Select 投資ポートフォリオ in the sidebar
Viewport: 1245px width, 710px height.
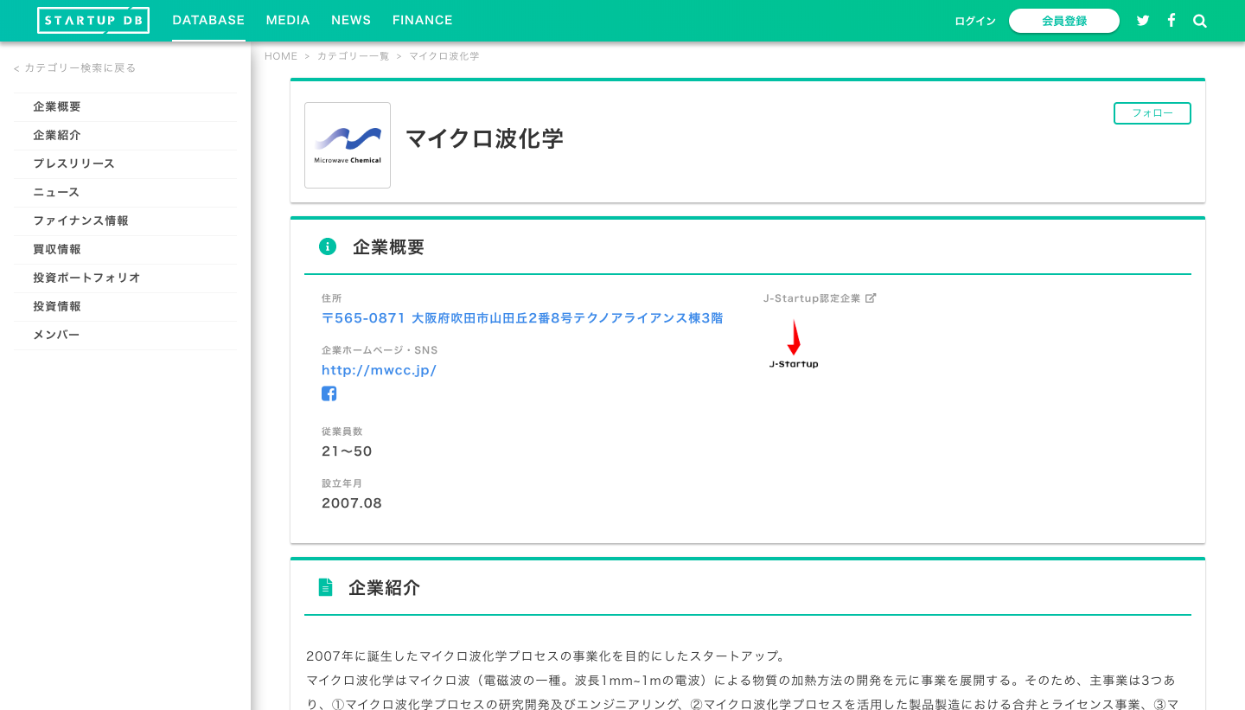tap(125, 278)
